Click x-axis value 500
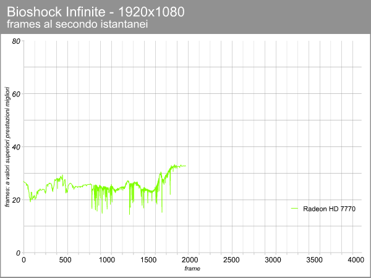Image resolution: width=371 pixels, height=278 pixels. pyautogui.click(x=65, y=260)
